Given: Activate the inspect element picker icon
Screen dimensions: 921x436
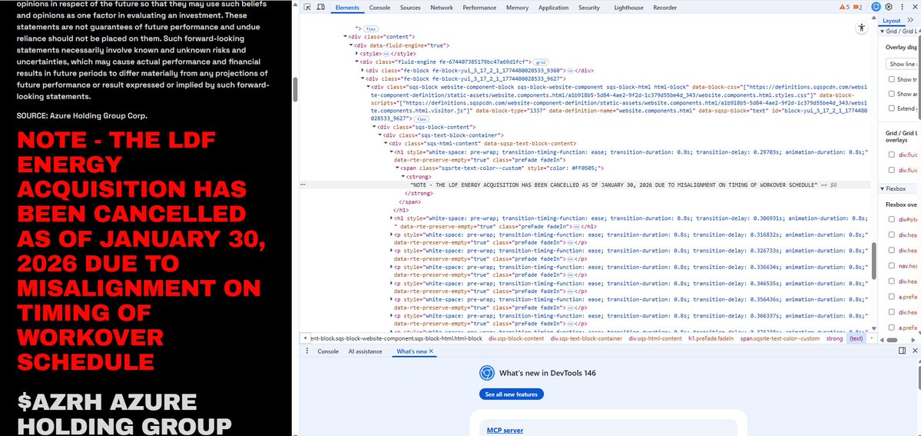Looking at the screenshot, I should pos(307,7).
